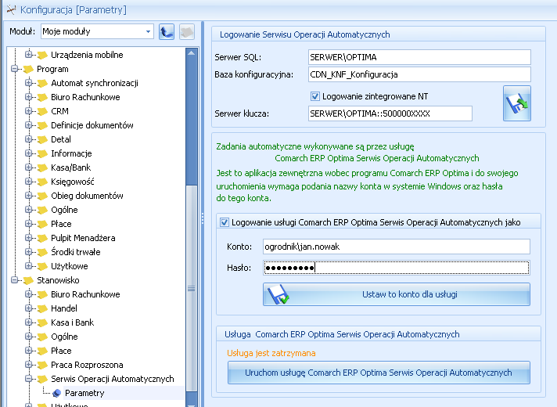Screen dimensions: 557x407
Task: Open the Moduł dropdown list
Action: pyautogui.click(x=148, y=31)
